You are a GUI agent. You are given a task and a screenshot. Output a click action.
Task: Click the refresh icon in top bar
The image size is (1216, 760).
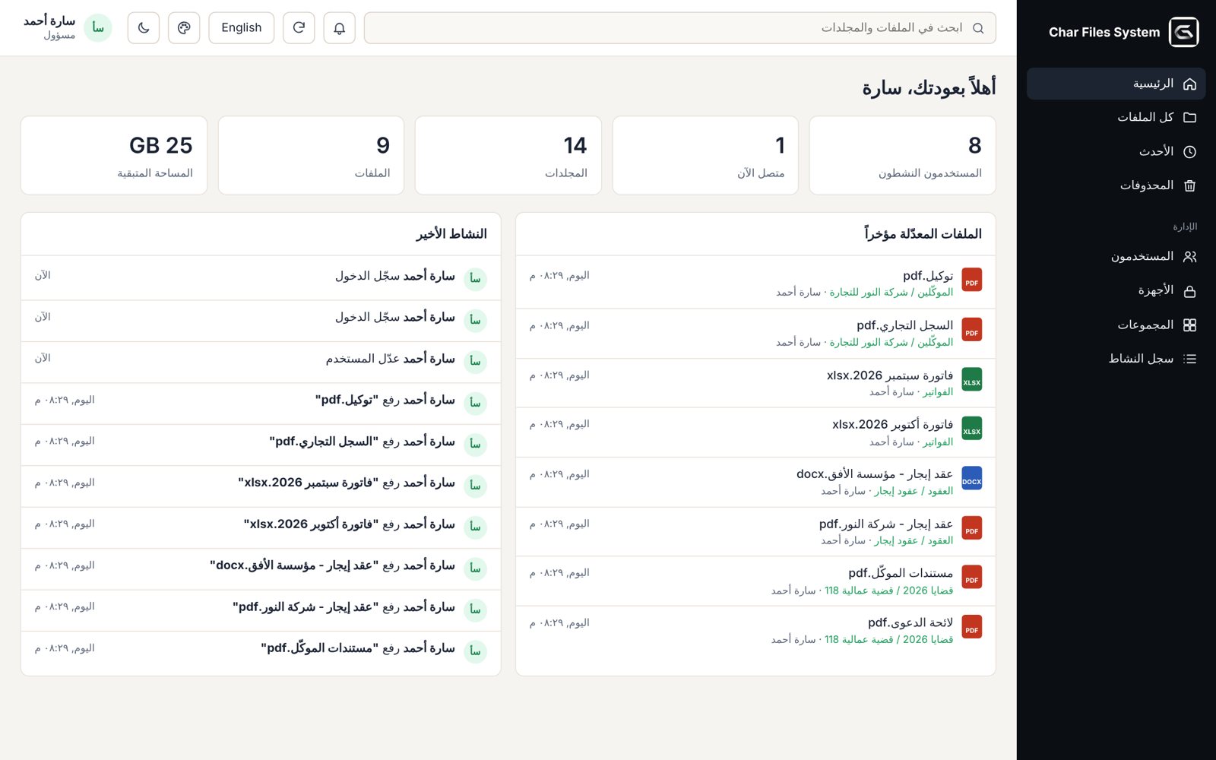(x=299, y=28)
